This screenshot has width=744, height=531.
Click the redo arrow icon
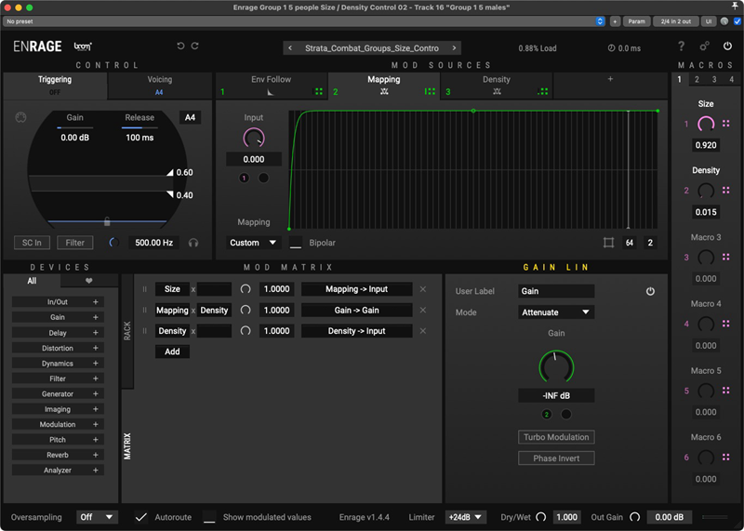[x=195, y=46]
